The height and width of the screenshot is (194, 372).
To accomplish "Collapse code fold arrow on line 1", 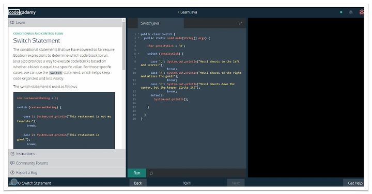I will tap(138, 34).
